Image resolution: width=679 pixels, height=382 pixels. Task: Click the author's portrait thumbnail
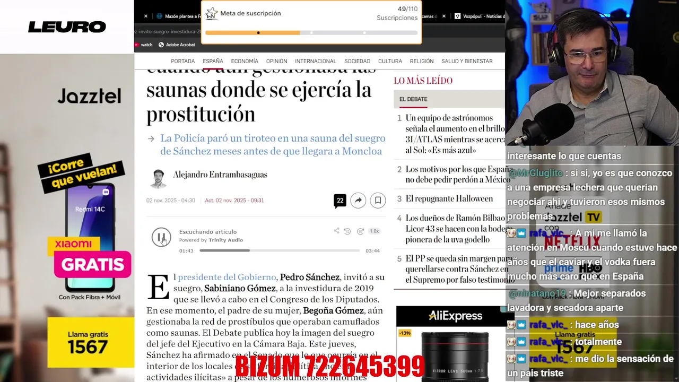(x=158, y=179)
